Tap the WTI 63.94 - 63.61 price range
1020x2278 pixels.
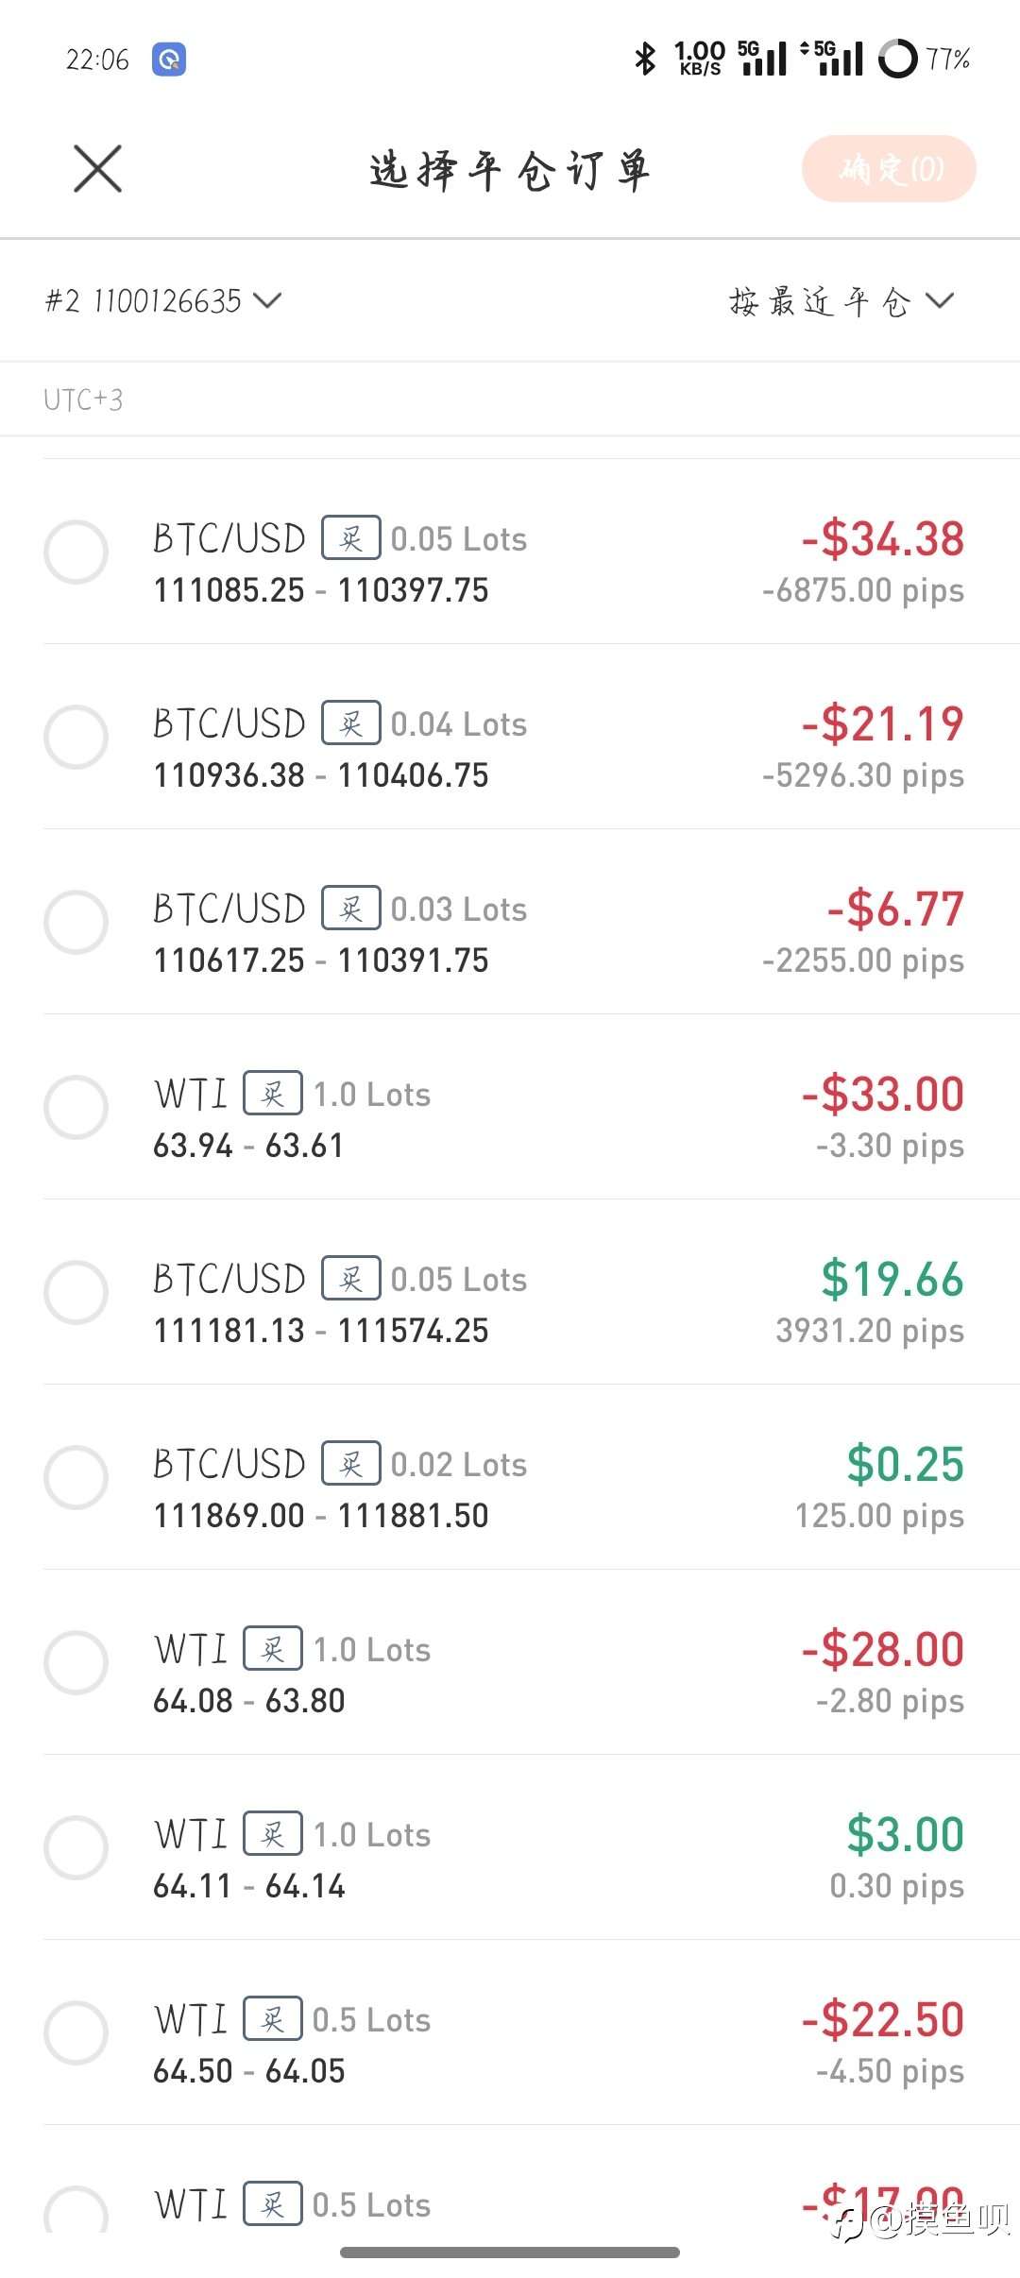point(248,1146)
